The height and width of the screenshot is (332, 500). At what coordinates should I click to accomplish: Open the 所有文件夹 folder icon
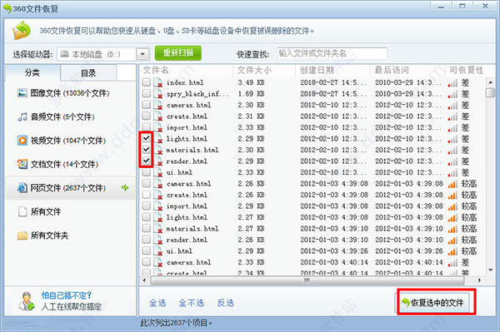(x=22, y=235)
